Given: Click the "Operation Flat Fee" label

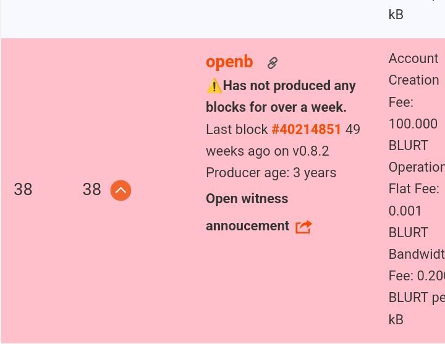Looking at the screenshot, I should tap(417, 178).
